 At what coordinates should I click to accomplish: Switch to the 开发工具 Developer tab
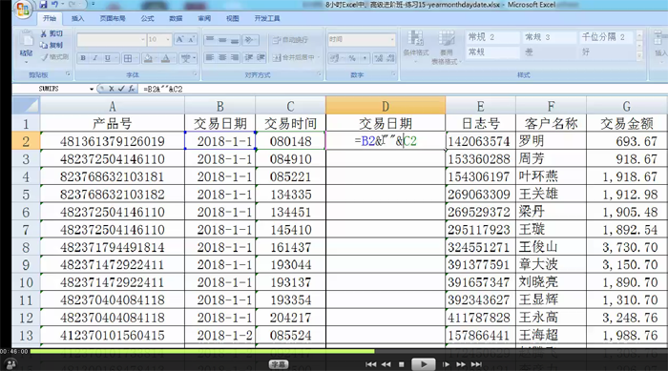[267, 18]
